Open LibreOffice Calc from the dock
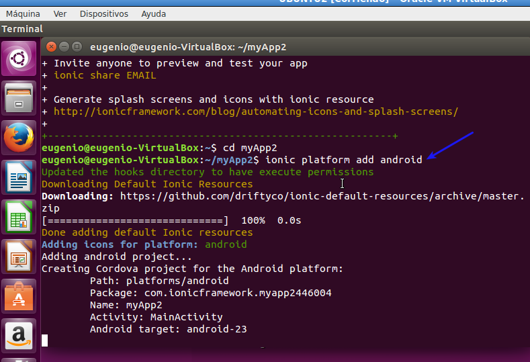Viewport: 530px width, 362px height. [x=19, y=217]
